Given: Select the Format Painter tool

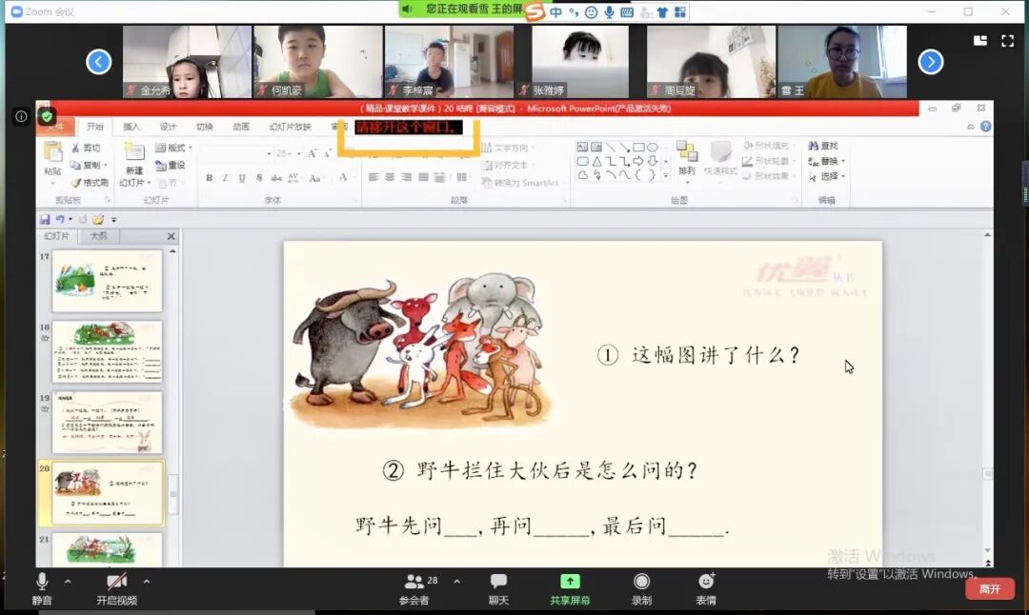Looking at the screenshot, I should click(x=76, y=181).
